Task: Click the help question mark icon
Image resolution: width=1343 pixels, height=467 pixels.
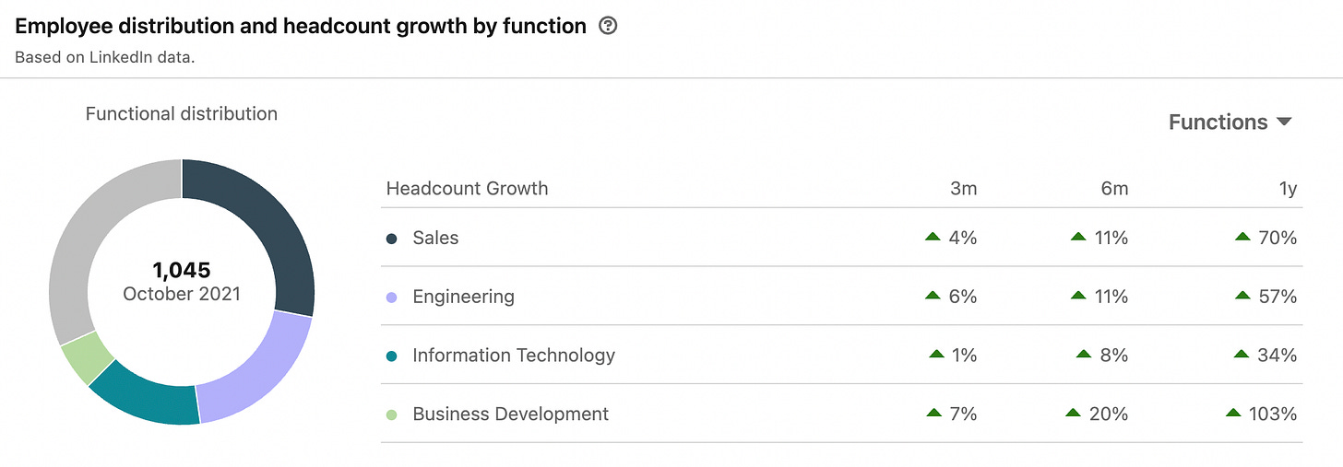Action: pyautogui.click(x=608, y=27)
